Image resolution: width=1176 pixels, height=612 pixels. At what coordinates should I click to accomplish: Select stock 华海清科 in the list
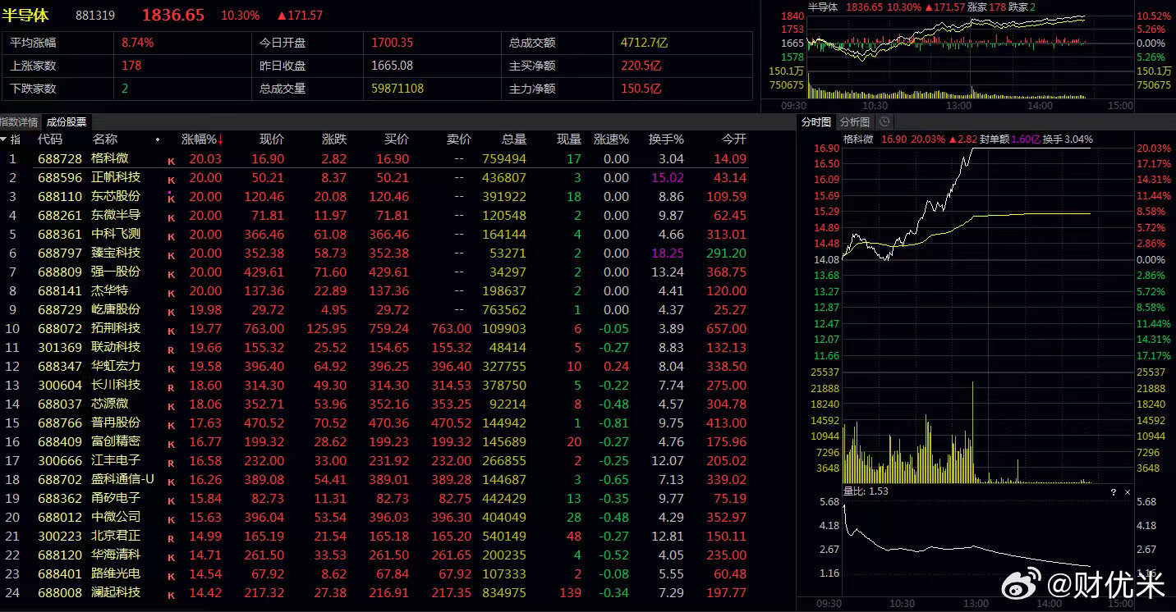click(116, 555)
